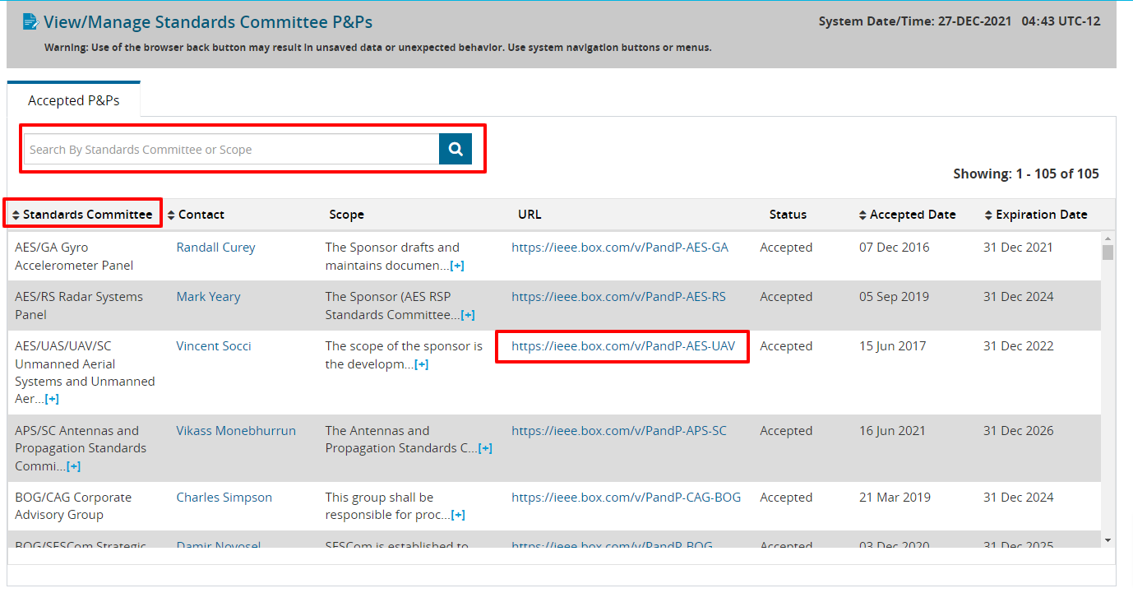Sort by Expiration Date column
Viewport: 1133px width, 602px height.
[1036, 215]
